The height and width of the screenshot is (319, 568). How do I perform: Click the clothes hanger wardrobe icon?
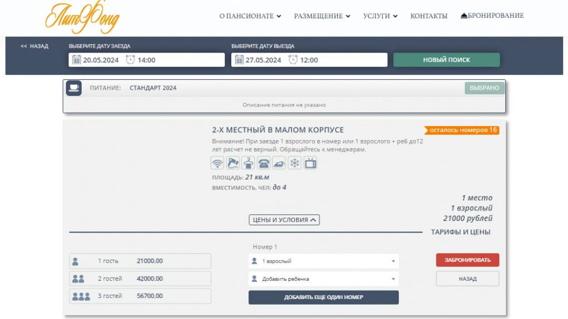248,163
